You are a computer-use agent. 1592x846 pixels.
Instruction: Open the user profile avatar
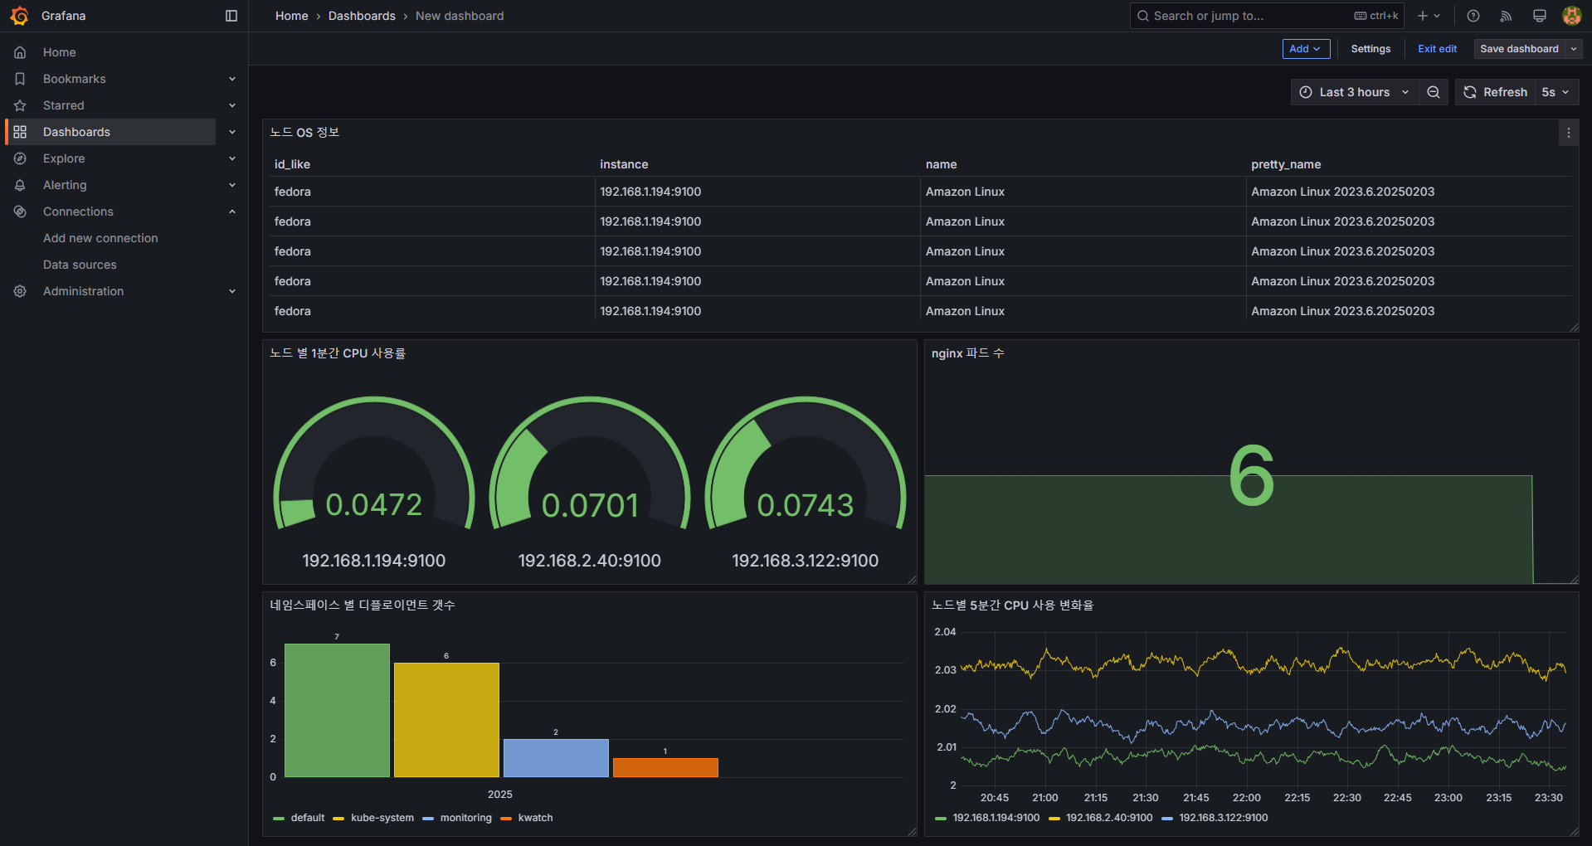tap(1571, 16)
